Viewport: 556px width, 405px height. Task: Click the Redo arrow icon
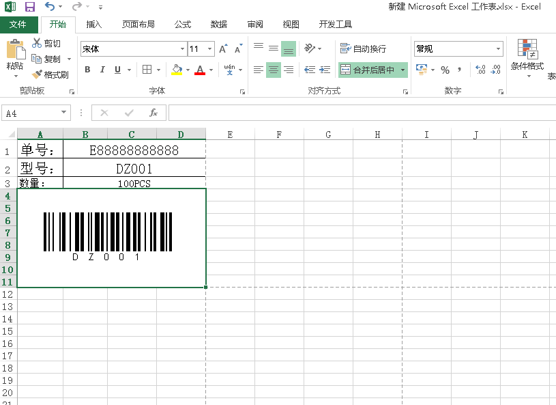pyautogui.click(x=76, y=6)
